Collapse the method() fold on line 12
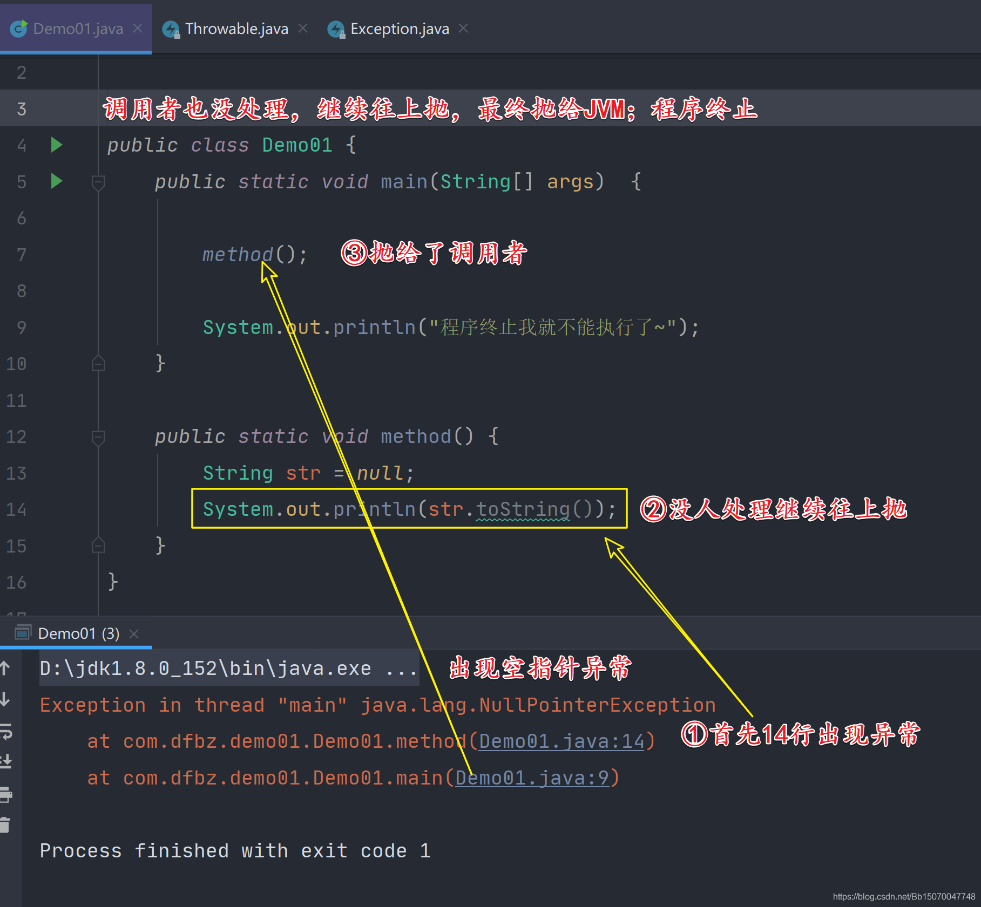Viewport: 981px width, 907px height. [98, 438]
